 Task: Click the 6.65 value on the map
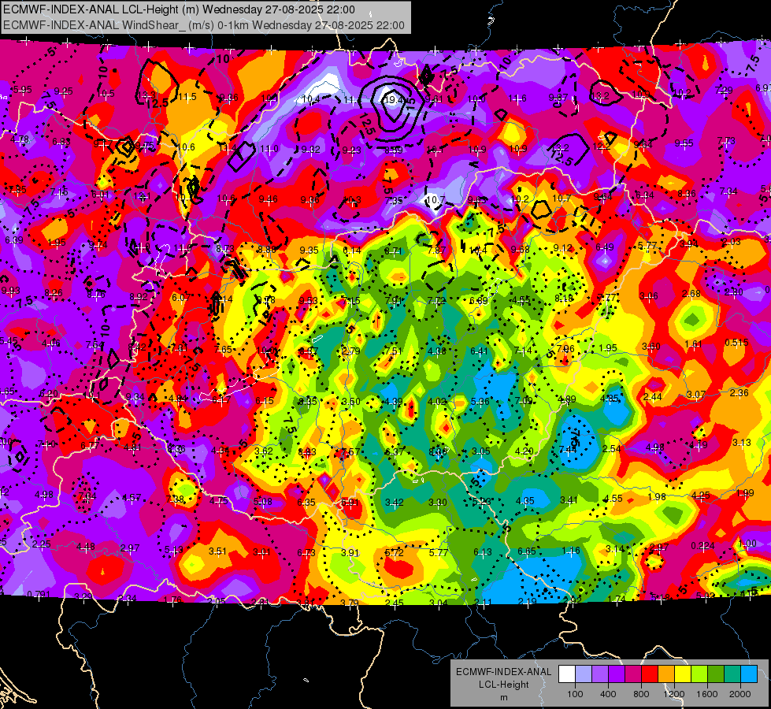pos(527,551)
